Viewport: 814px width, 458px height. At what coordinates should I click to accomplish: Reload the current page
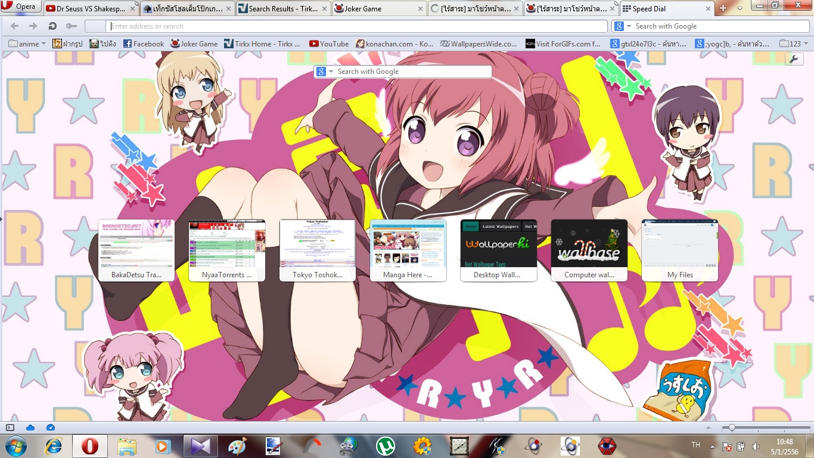(x=52, y=26)
